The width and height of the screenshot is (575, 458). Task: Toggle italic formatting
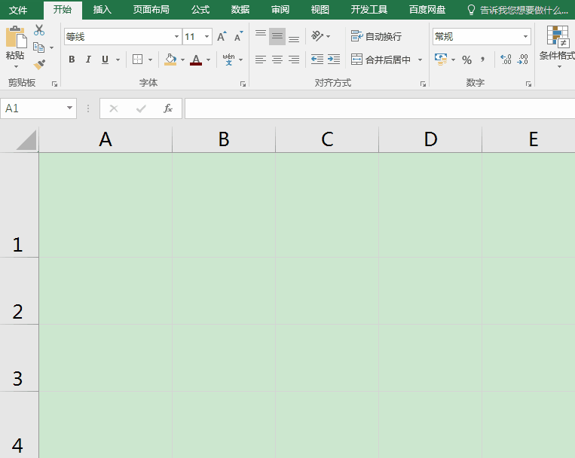(x=88, y=59)
